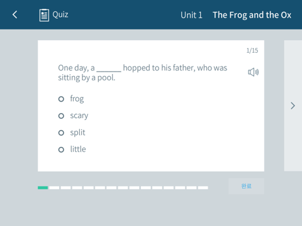
Task: Play the sentence audio speaker icon
Action: pos(253,72)
